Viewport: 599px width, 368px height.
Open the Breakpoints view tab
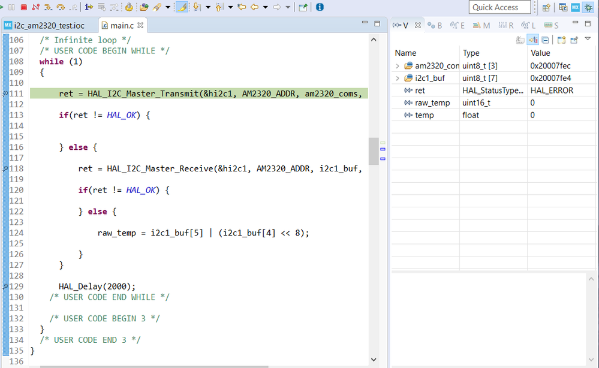(436, 25)
